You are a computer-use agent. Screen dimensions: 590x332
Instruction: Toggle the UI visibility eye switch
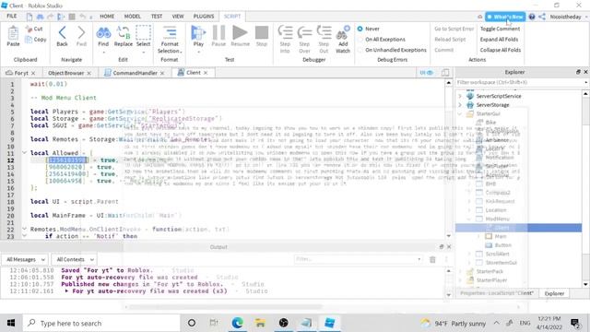426,73
